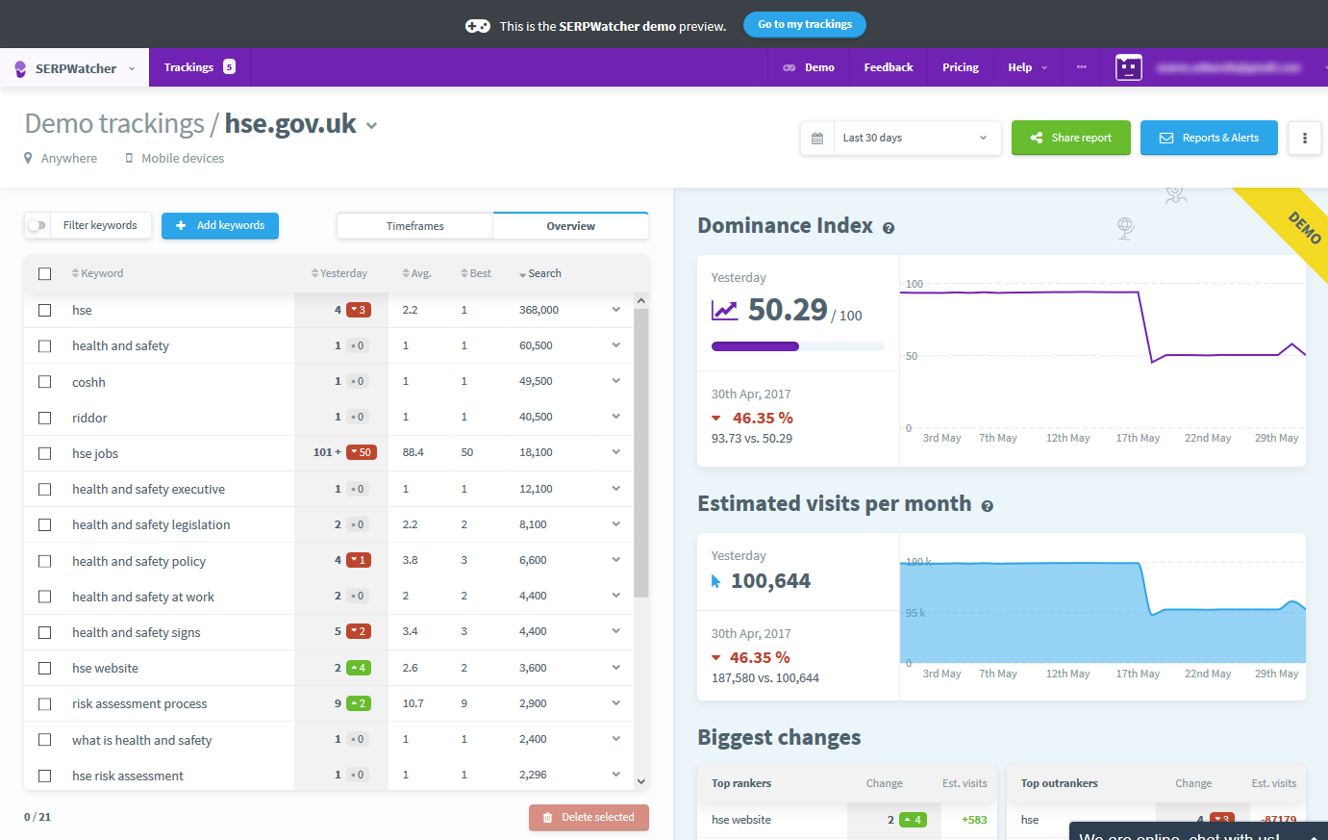Click the Add keywords button
The image size is (1328, 840).
[x=220, y=225]
